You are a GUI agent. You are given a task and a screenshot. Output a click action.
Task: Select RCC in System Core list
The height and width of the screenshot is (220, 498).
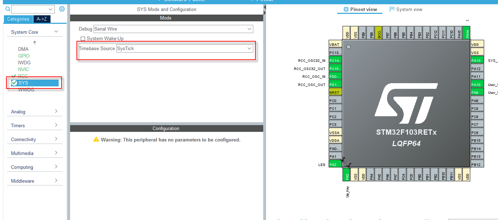click(23, 76)
